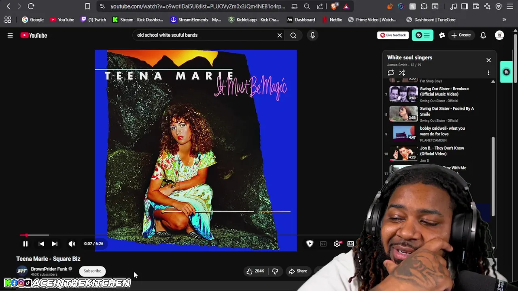Open the YouTube account avatar menu
Screen dimensions: 518x291
click(x=499, y=35)
